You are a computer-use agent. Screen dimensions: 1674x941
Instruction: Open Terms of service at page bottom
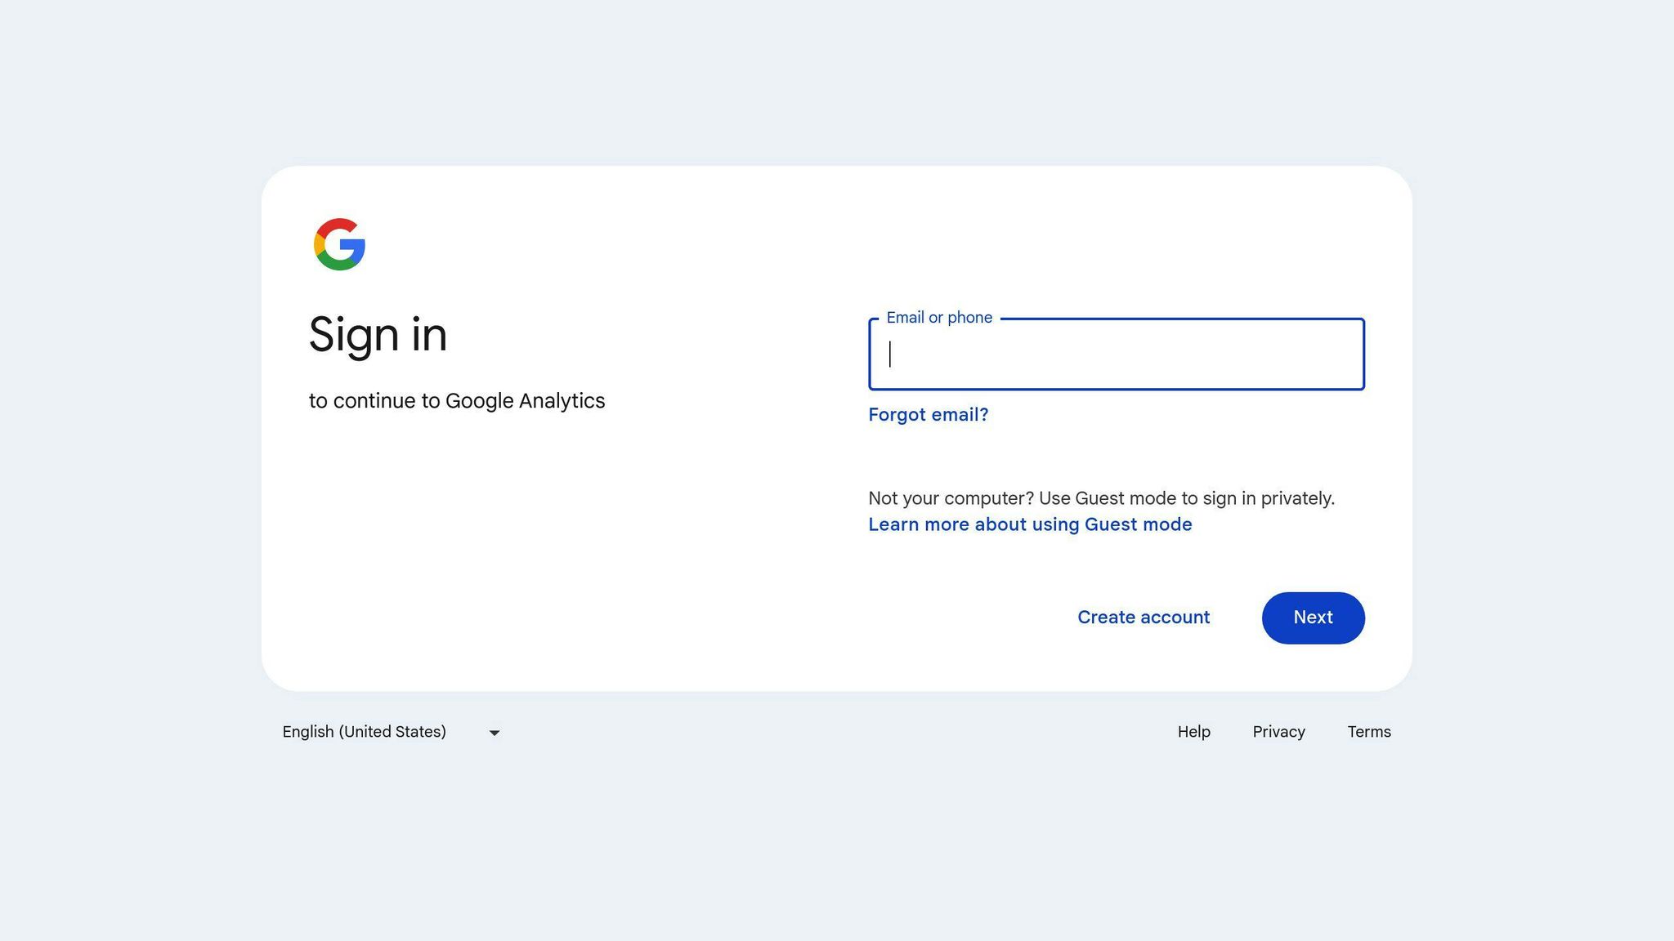pyautogui.click(x=1369, y=732)
